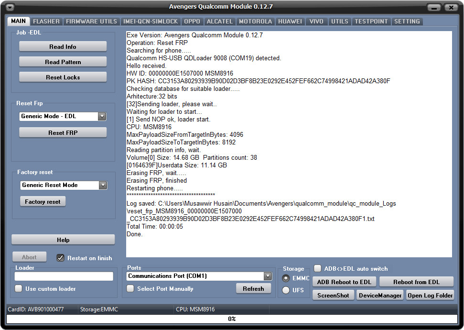Enable ADB<>EDL auto switch checkbox
Screen dimensions: 464x330
(x=317, y=268)
